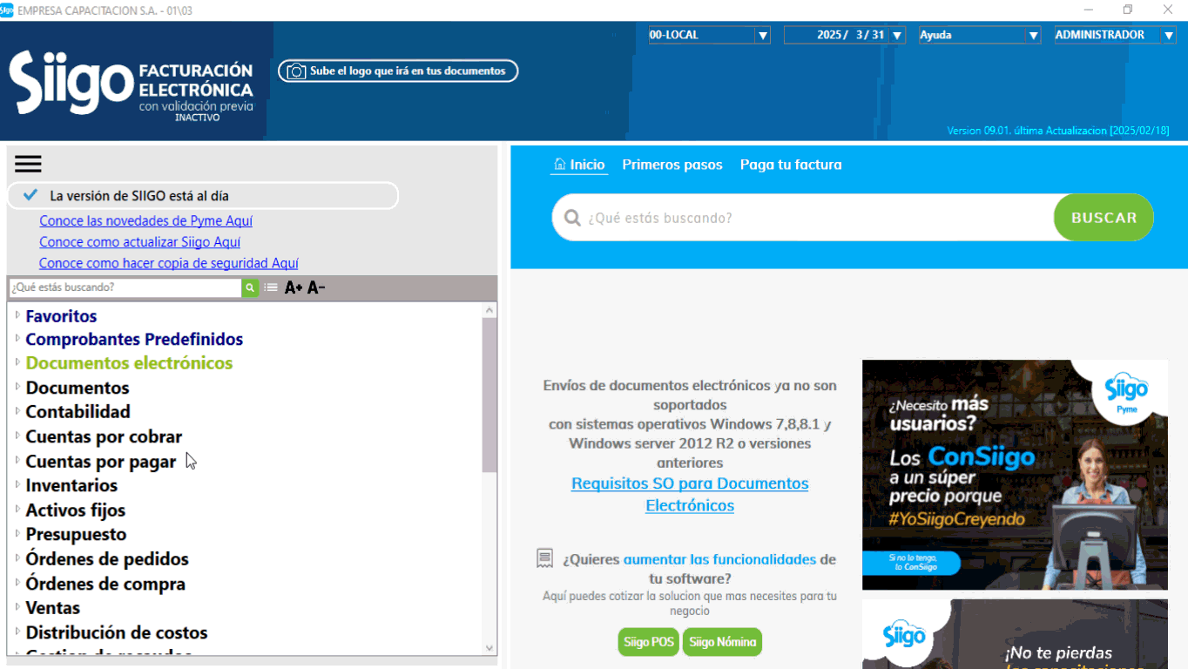
Task: Click the left menu search input field
Action: point(125,287)
